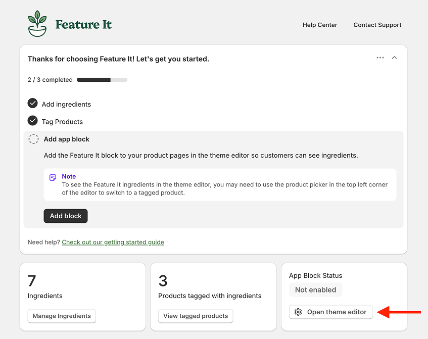
Task: Click the Not enabled status badge
Action: [315, 290]
